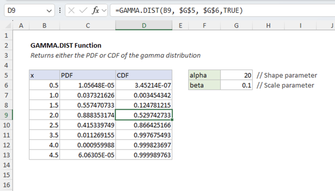This screenshot has height=191, width=335.
Task: Click the formula bar options dots
Action: coord(60,11)
